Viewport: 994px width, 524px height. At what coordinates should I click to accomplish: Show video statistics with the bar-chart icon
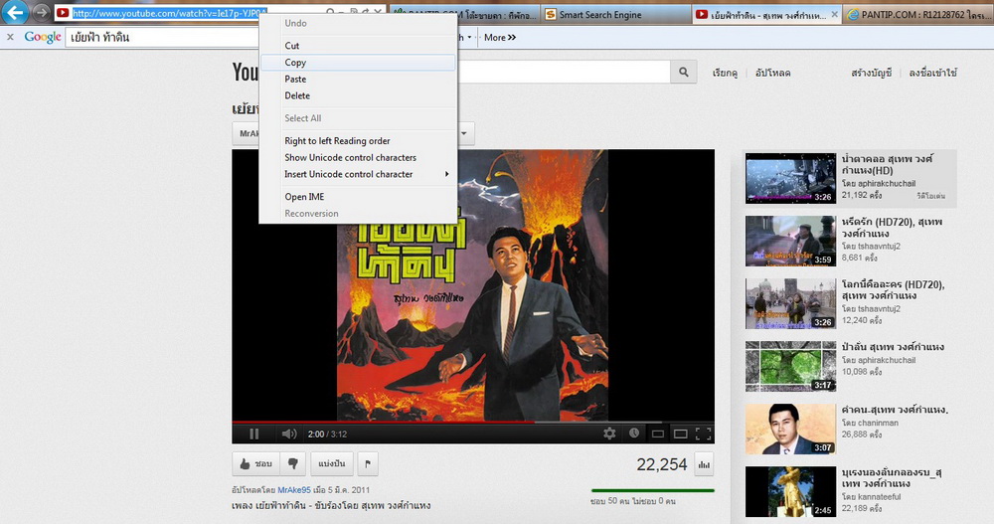click(x=705, y=464)
